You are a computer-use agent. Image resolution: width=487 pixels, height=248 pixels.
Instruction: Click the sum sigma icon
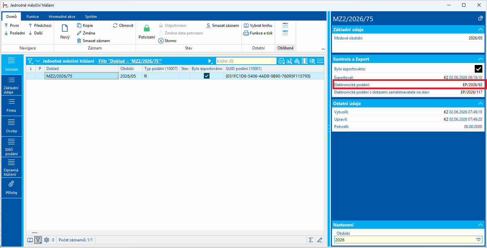coord(311,240)
